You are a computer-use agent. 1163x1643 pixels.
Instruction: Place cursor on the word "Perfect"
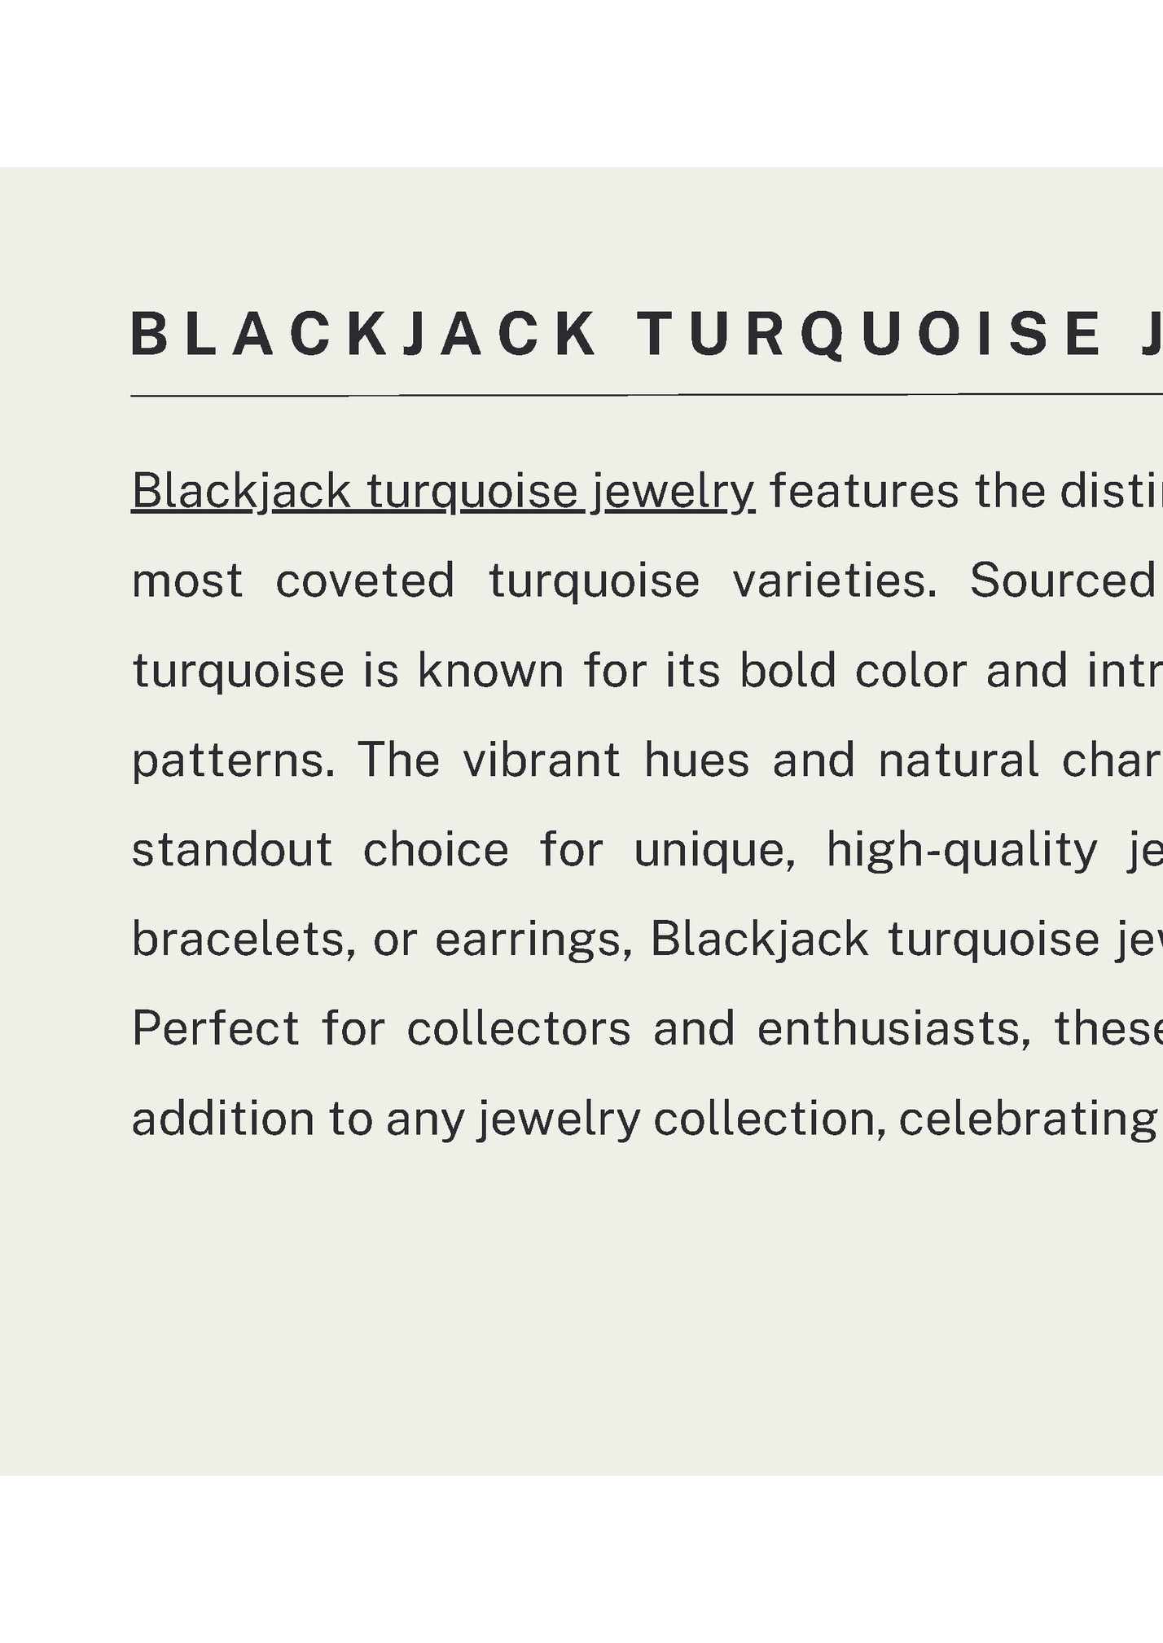(x=216, y=1028)
